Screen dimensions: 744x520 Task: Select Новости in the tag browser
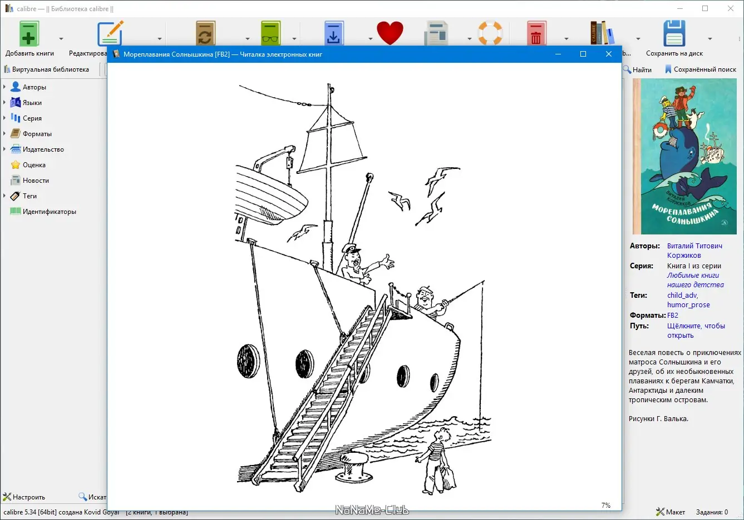point(36,181)
